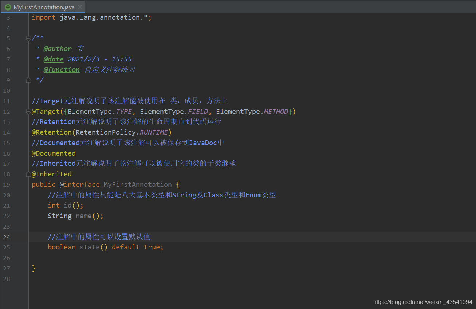476x309 pixels.
Task: Click the @Retention annotation
Action: (x=52, y=132)
